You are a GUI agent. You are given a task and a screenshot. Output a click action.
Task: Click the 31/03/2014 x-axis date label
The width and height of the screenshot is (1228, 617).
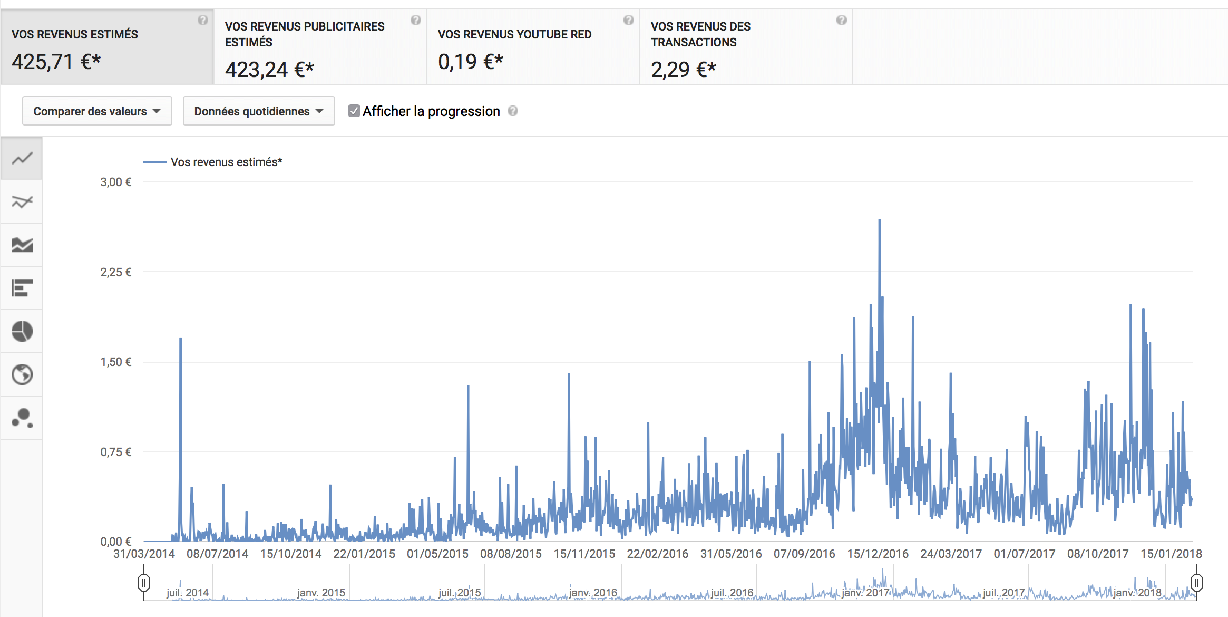144,554
